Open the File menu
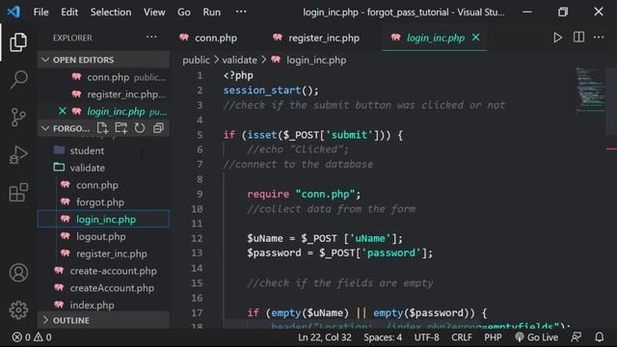 click(x=40, y=13)
